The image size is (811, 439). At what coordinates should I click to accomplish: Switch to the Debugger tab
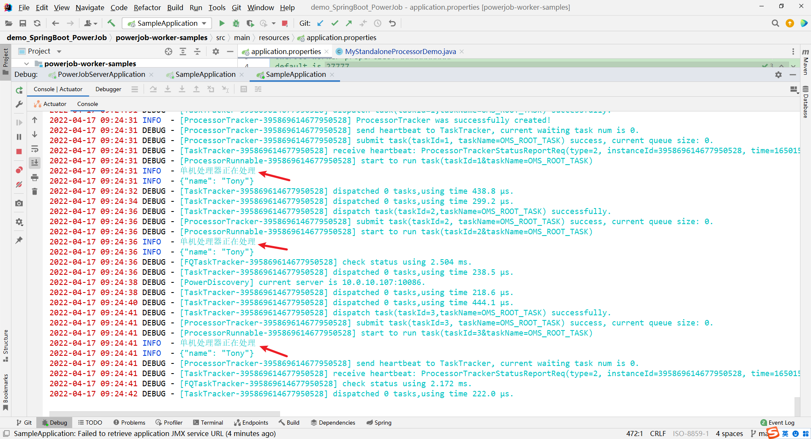coord(108,89)
